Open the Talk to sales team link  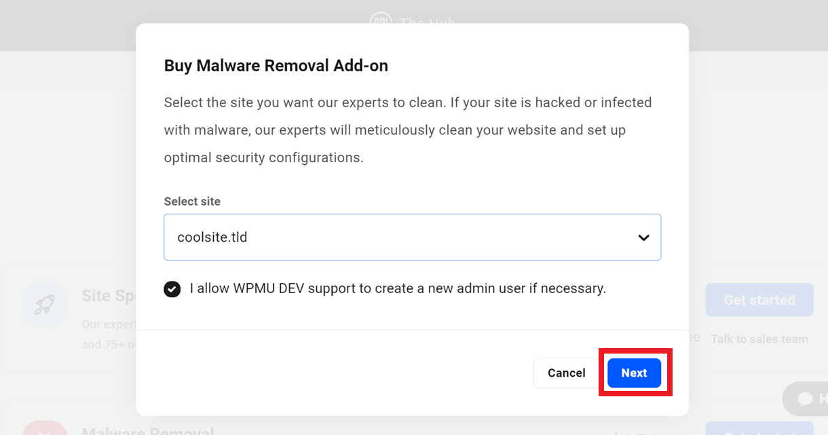click(x=759, y=339)
